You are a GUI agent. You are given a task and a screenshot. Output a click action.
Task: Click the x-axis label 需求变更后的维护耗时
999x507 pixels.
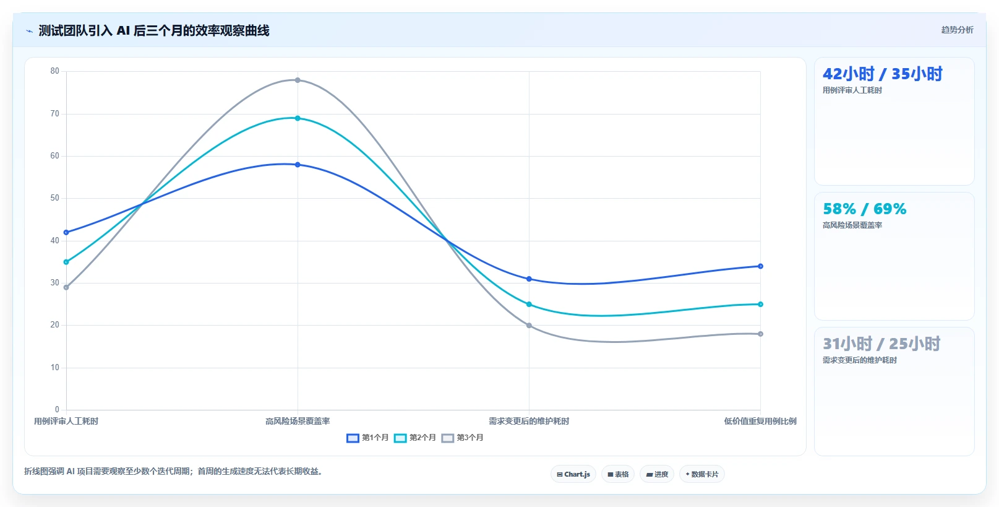[x=529, y=421]
